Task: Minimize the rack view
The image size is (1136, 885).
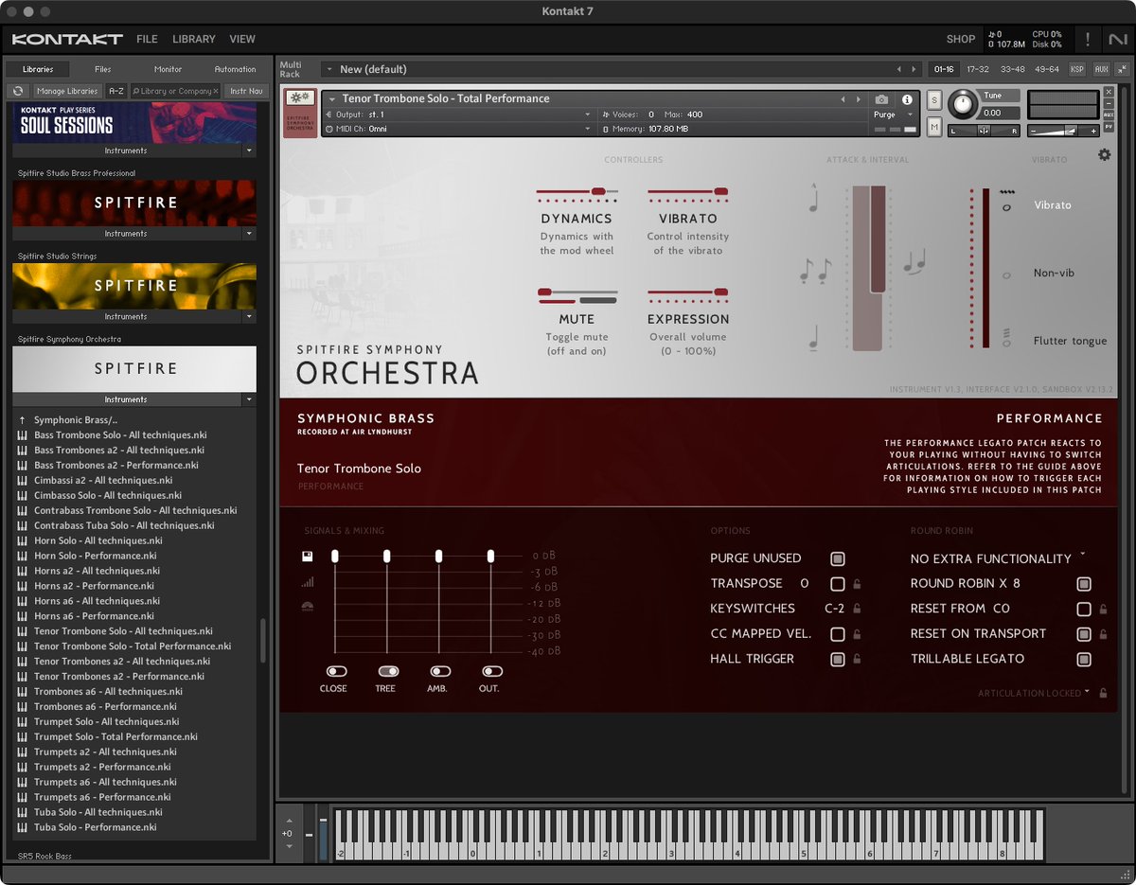Action: (x=1122, y=69)
